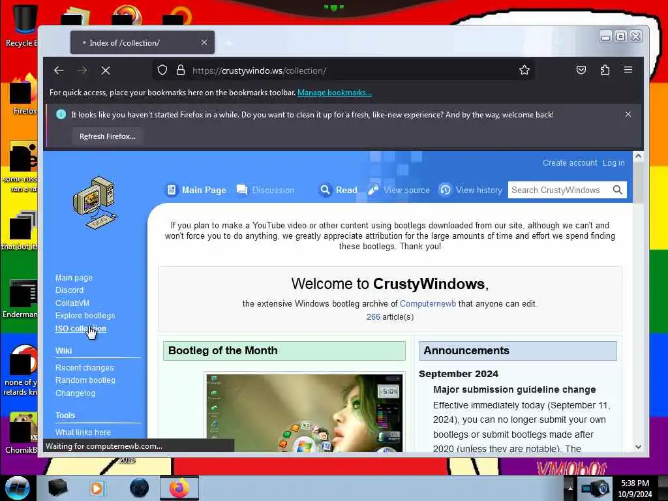Open the Discord sidebar link
The image size is (668, 501).
(69, 290)
